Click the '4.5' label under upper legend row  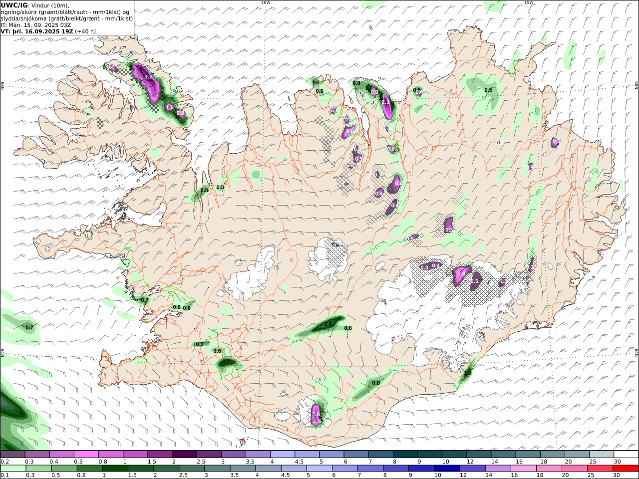tap(299, 462)
